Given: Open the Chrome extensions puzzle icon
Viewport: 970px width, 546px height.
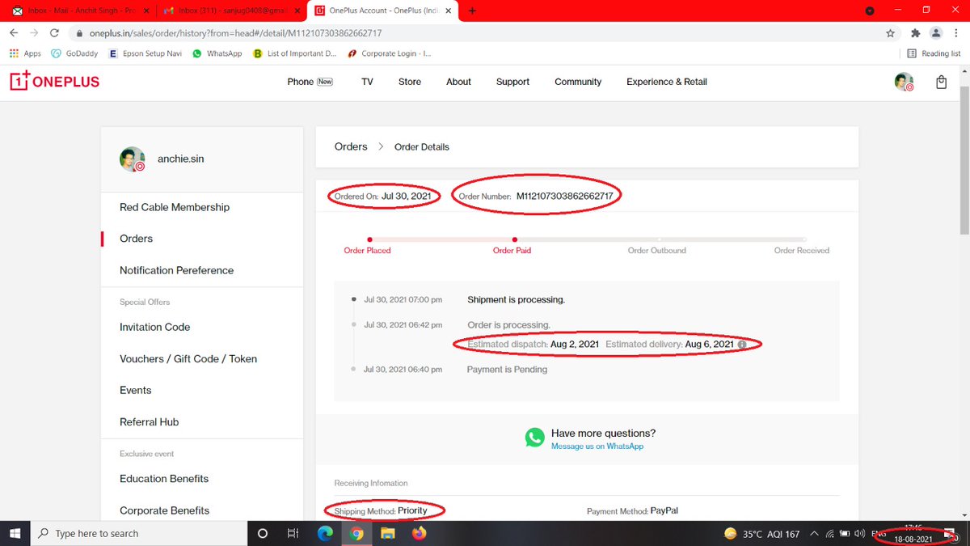Looking at the screenshot, I should pos(915,33).
